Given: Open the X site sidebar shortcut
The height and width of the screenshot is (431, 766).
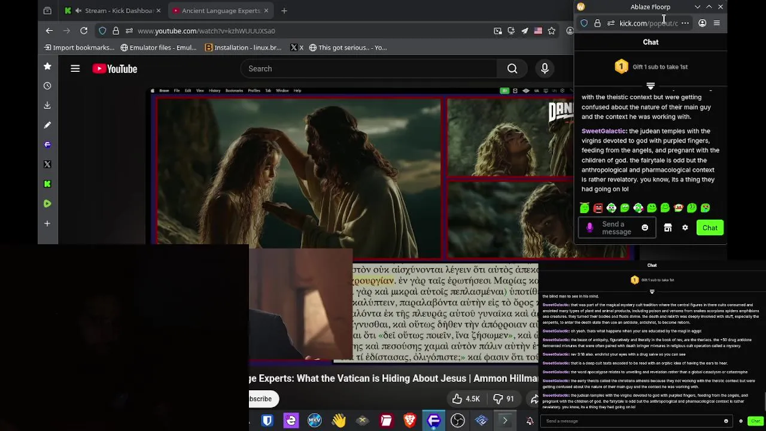Looking at the screenshot, I should click(47, 164).
